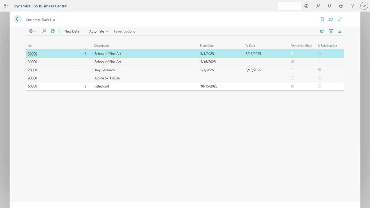370x208 pixels.
Task: Click Fewer options in the action bar
Action: click(x=124, y=31)
